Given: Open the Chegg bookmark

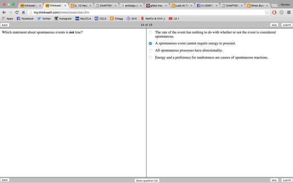Looking at the screenshot, I should tap(116, 18).
